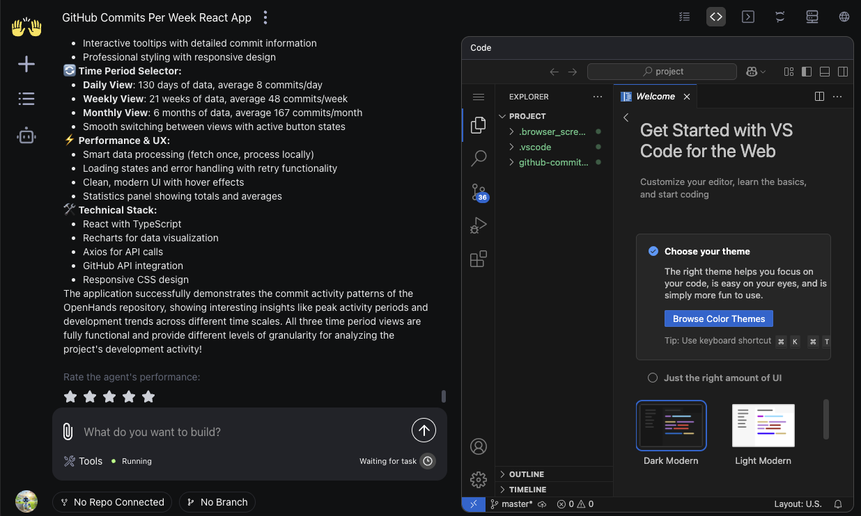The width and height of the screenshot is (861, 516).
Task: Expand the .vscode folder
Action: (554, 147)
